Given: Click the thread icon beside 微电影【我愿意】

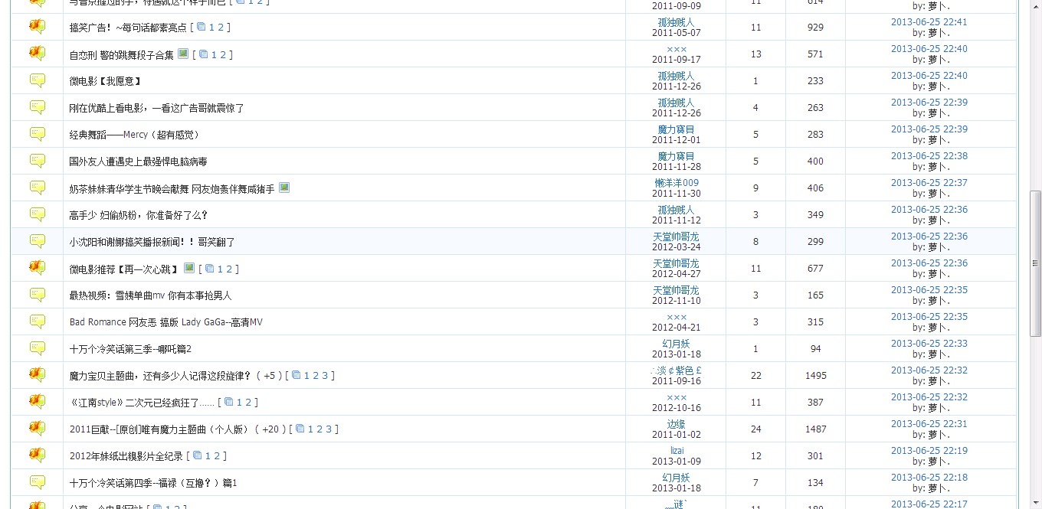Looking at the screenshot, I should (38, 80).
